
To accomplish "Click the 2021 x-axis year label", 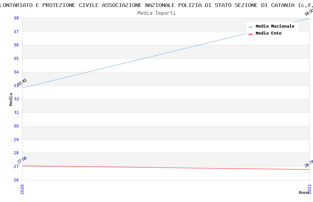I will pos(309,189).
